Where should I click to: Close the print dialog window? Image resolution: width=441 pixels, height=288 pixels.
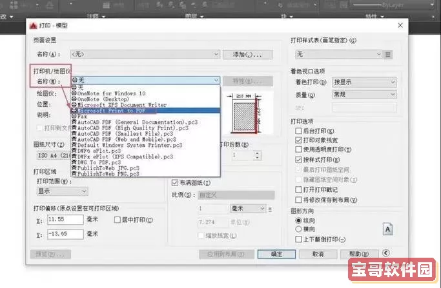[400, 25]
